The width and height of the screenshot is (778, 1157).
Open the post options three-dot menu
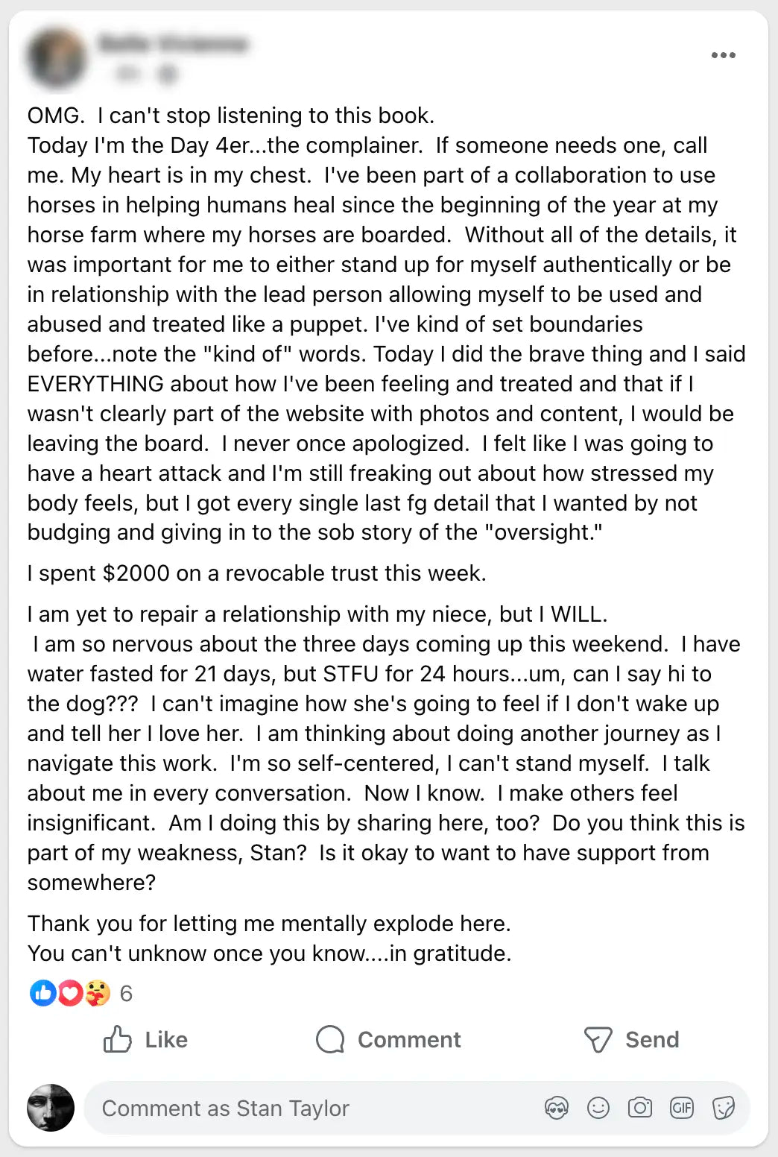(723, 55)
